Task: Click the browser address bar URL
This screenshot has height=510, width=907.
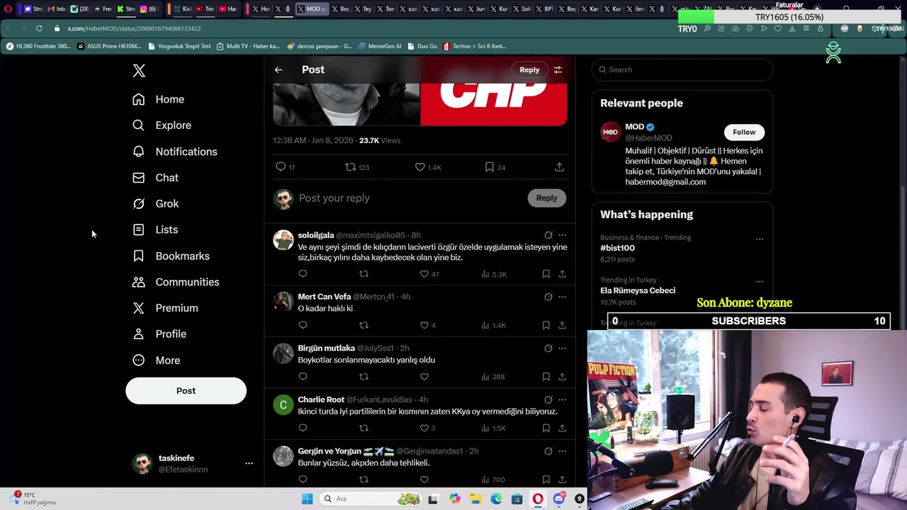Action: click(x=134, y=28)
